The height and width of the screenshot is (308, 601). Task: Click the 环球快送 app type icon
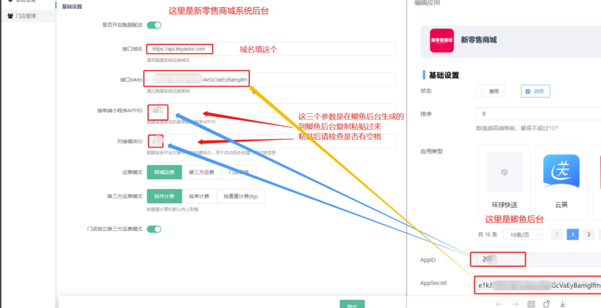504,173
